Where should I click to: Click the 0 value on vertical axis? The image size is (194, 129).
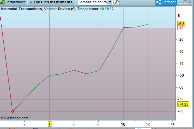(179, 16)
